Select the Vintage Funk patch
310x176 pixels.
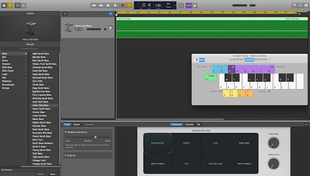tap(39, 161)
